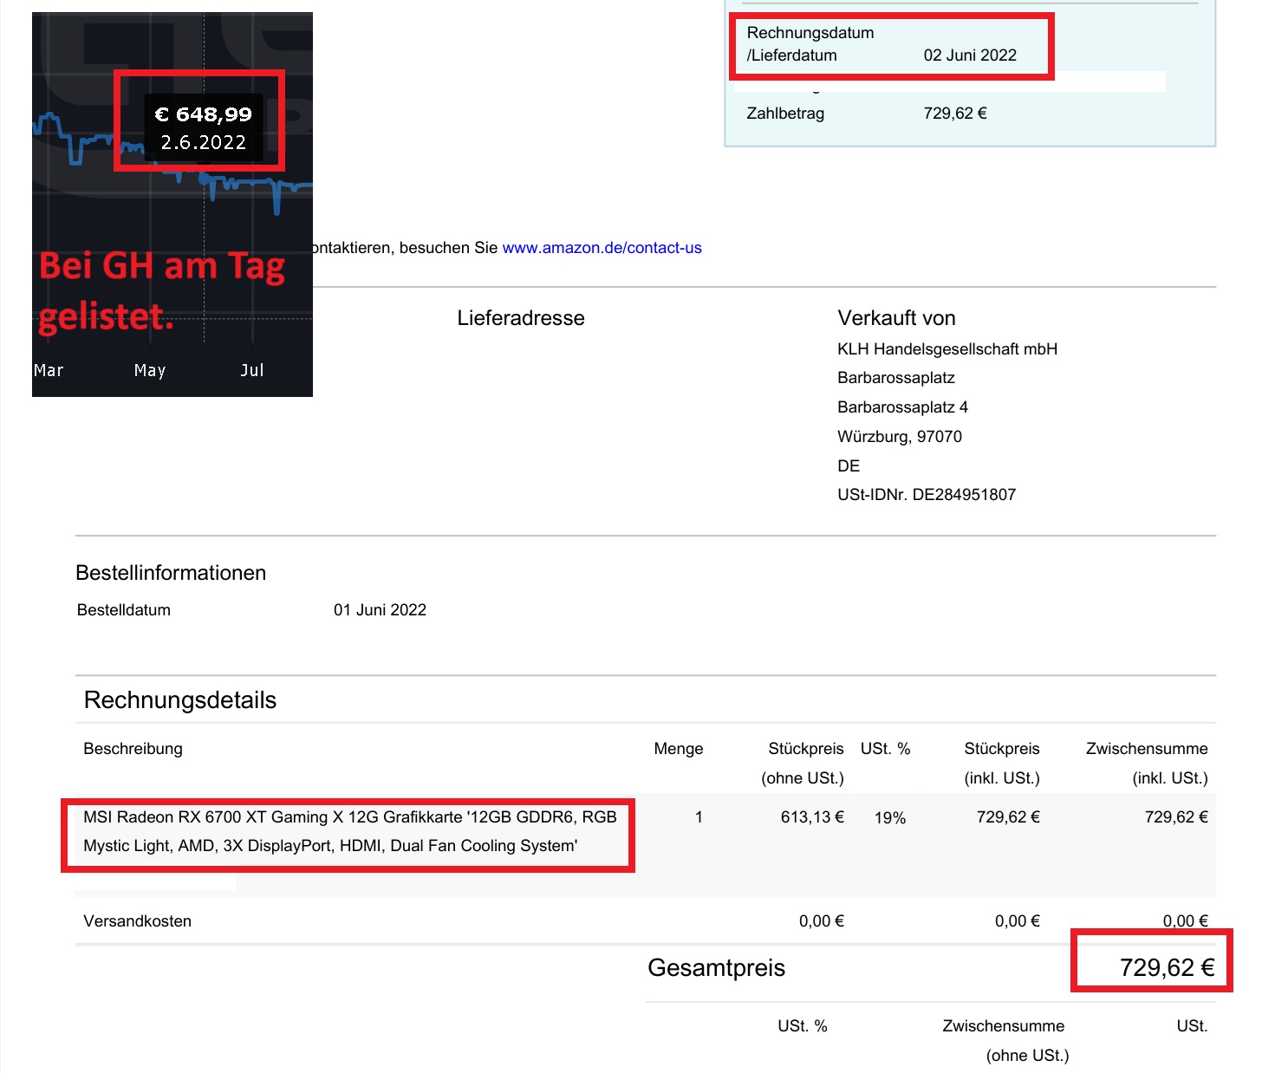Click the Verkauft von heading

click(x=896, y=318)
